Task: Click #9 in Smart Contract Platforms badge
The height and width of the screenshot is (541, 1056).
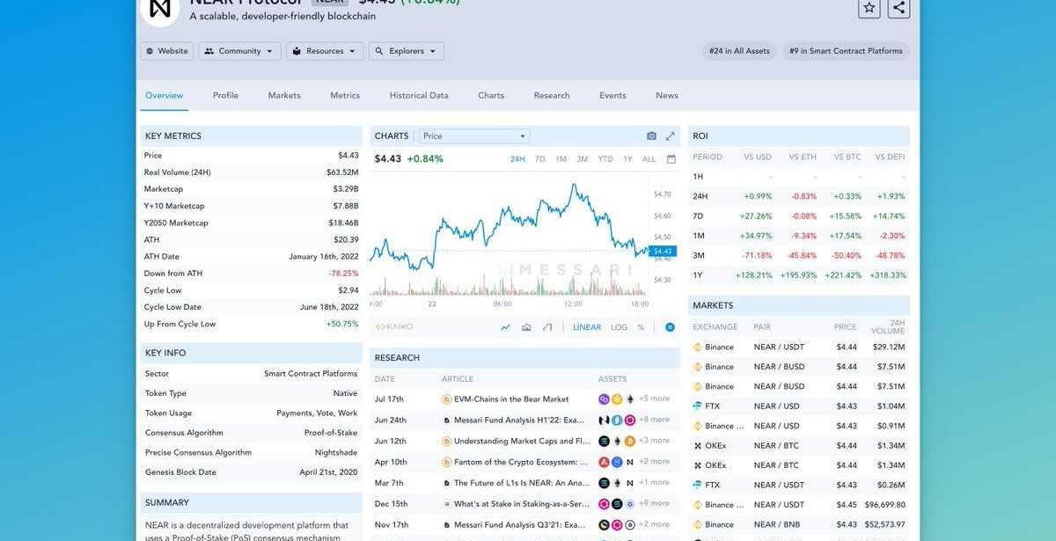Action: point(846,51)
